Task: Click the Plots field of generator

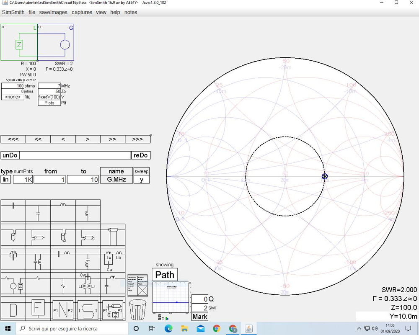Action: click(x=49, y=103)
